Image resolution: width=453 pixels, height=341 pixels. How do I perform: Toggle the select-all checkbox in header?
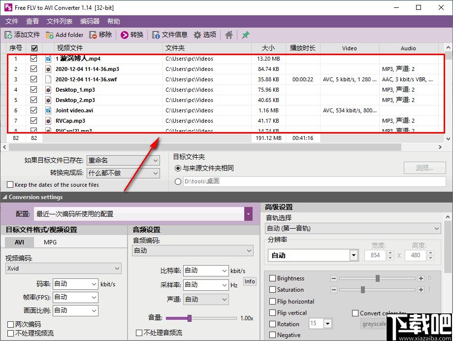pos(34,48)
